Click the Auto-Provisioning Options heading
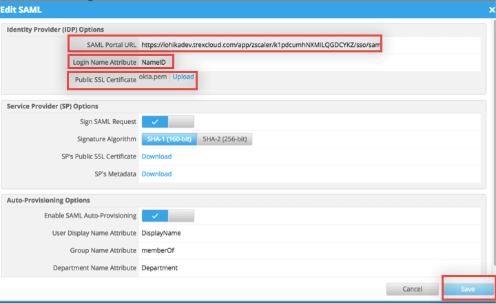 (x=48, y=200)
